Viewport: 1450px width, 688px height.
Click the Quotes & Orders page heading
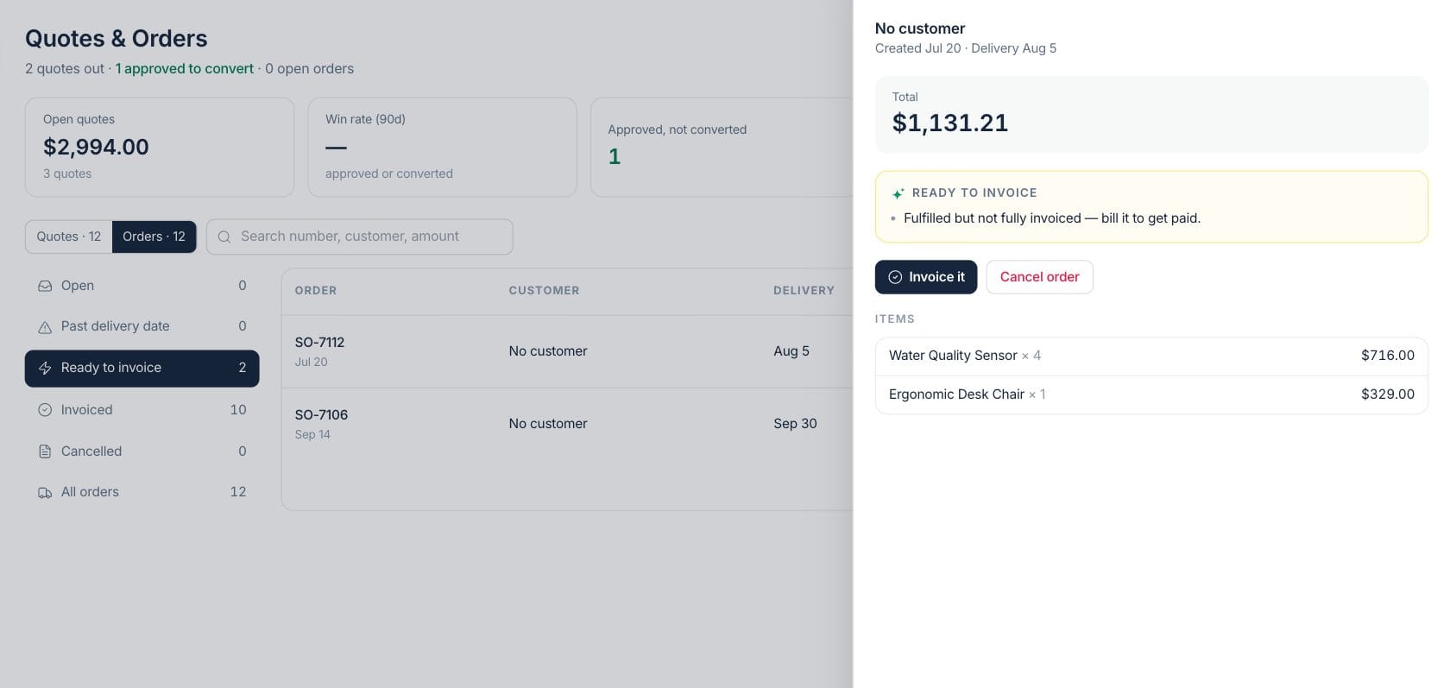coord(117,39)
